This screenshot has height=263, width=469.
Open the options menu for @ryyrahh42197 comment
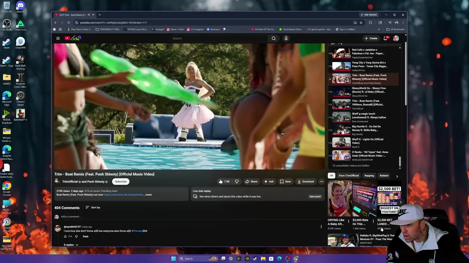pyautogui.click(x=321, y=227)
